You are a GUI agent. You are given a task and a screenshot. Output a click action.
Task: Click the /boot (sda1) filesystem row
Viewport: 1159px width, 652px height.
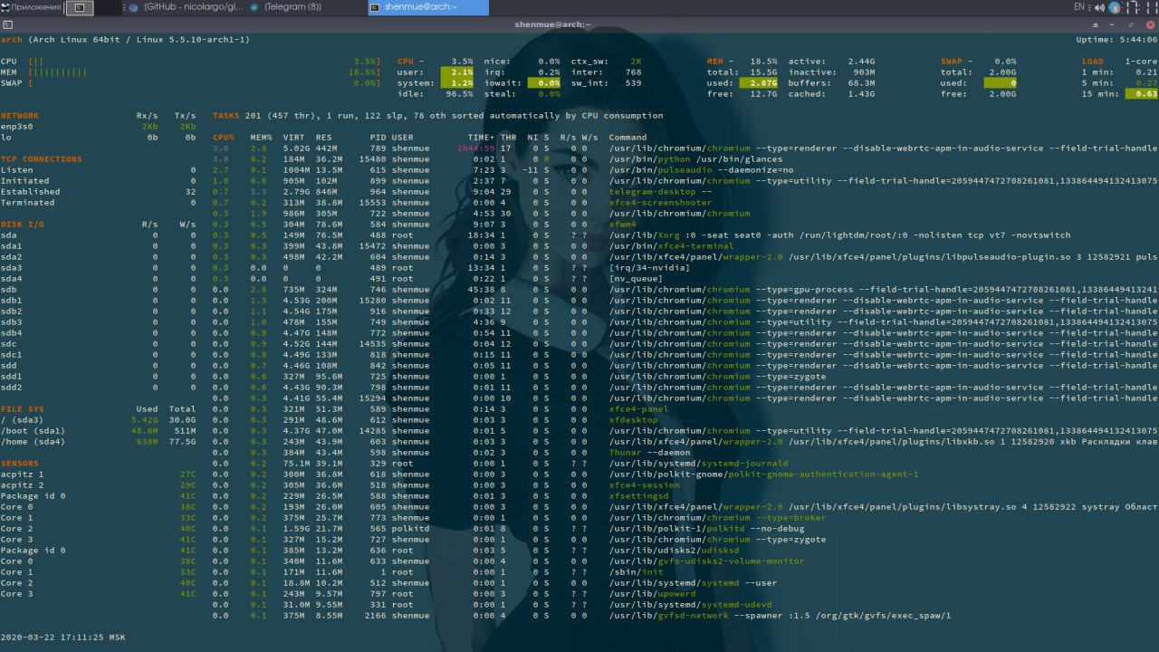pyautogui.click(x=99, y=431)
